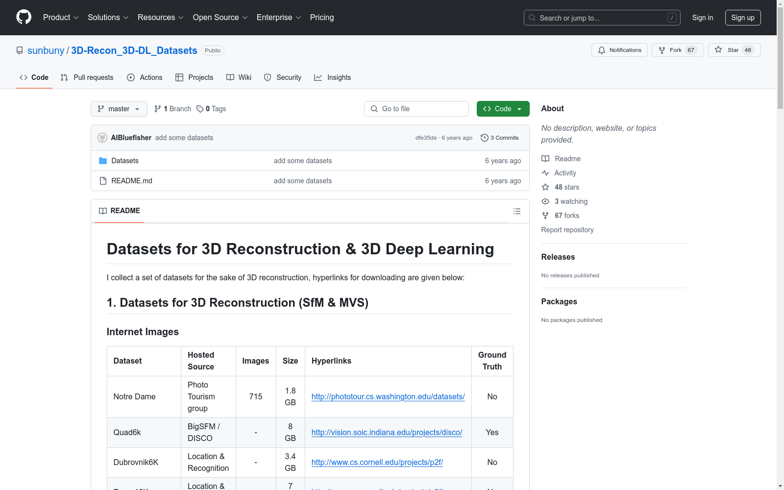Open the Security tab

(x=283, y=77)
